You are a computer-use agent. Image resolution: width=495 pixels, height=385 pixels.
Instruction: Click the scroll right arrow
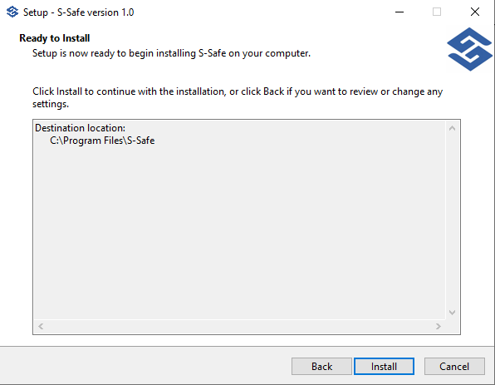tap(439, 326)
